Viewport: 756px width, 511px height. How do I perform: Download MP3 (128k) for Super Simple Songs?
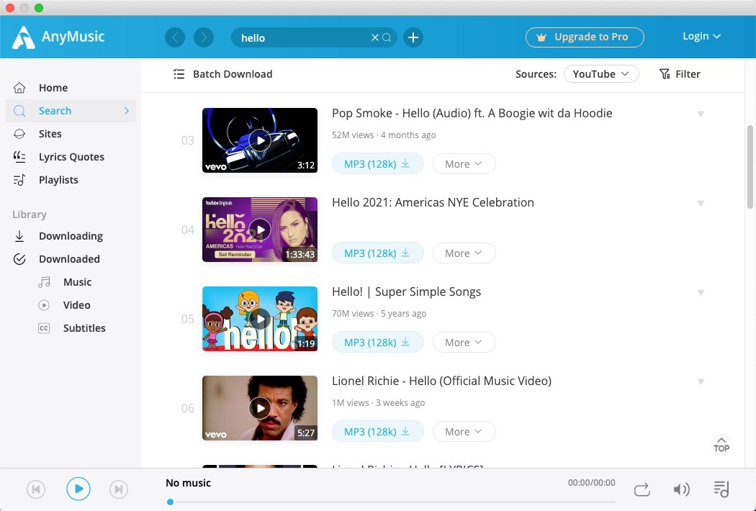pyautogui.click(x=377, y=343)
